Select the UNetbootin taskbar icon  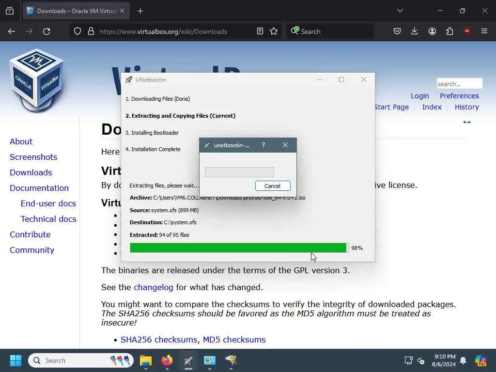point(188,360)
